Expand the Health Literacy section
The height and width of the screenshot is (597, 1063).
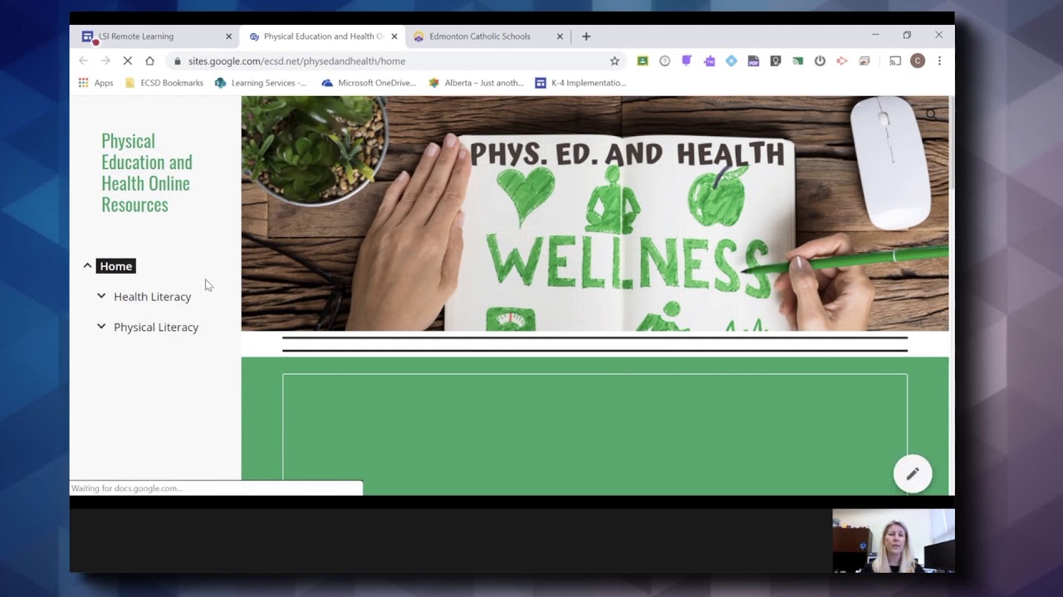[101, 296]
